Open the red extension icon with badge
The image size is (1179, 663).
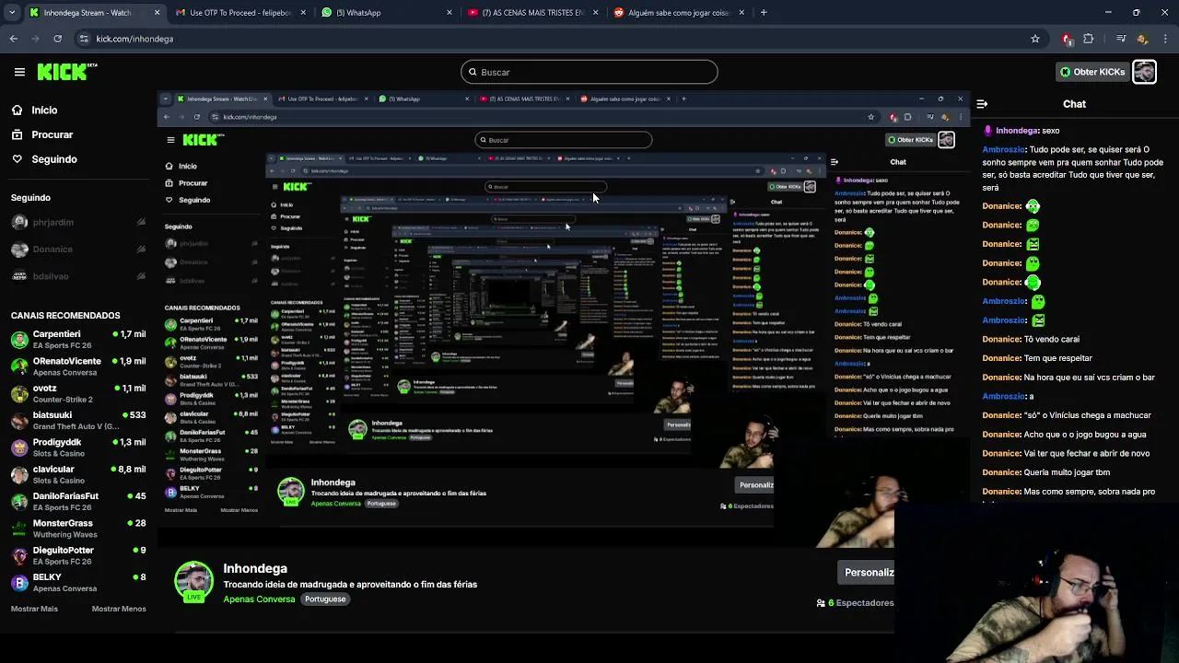click(x=1067, y=39)
